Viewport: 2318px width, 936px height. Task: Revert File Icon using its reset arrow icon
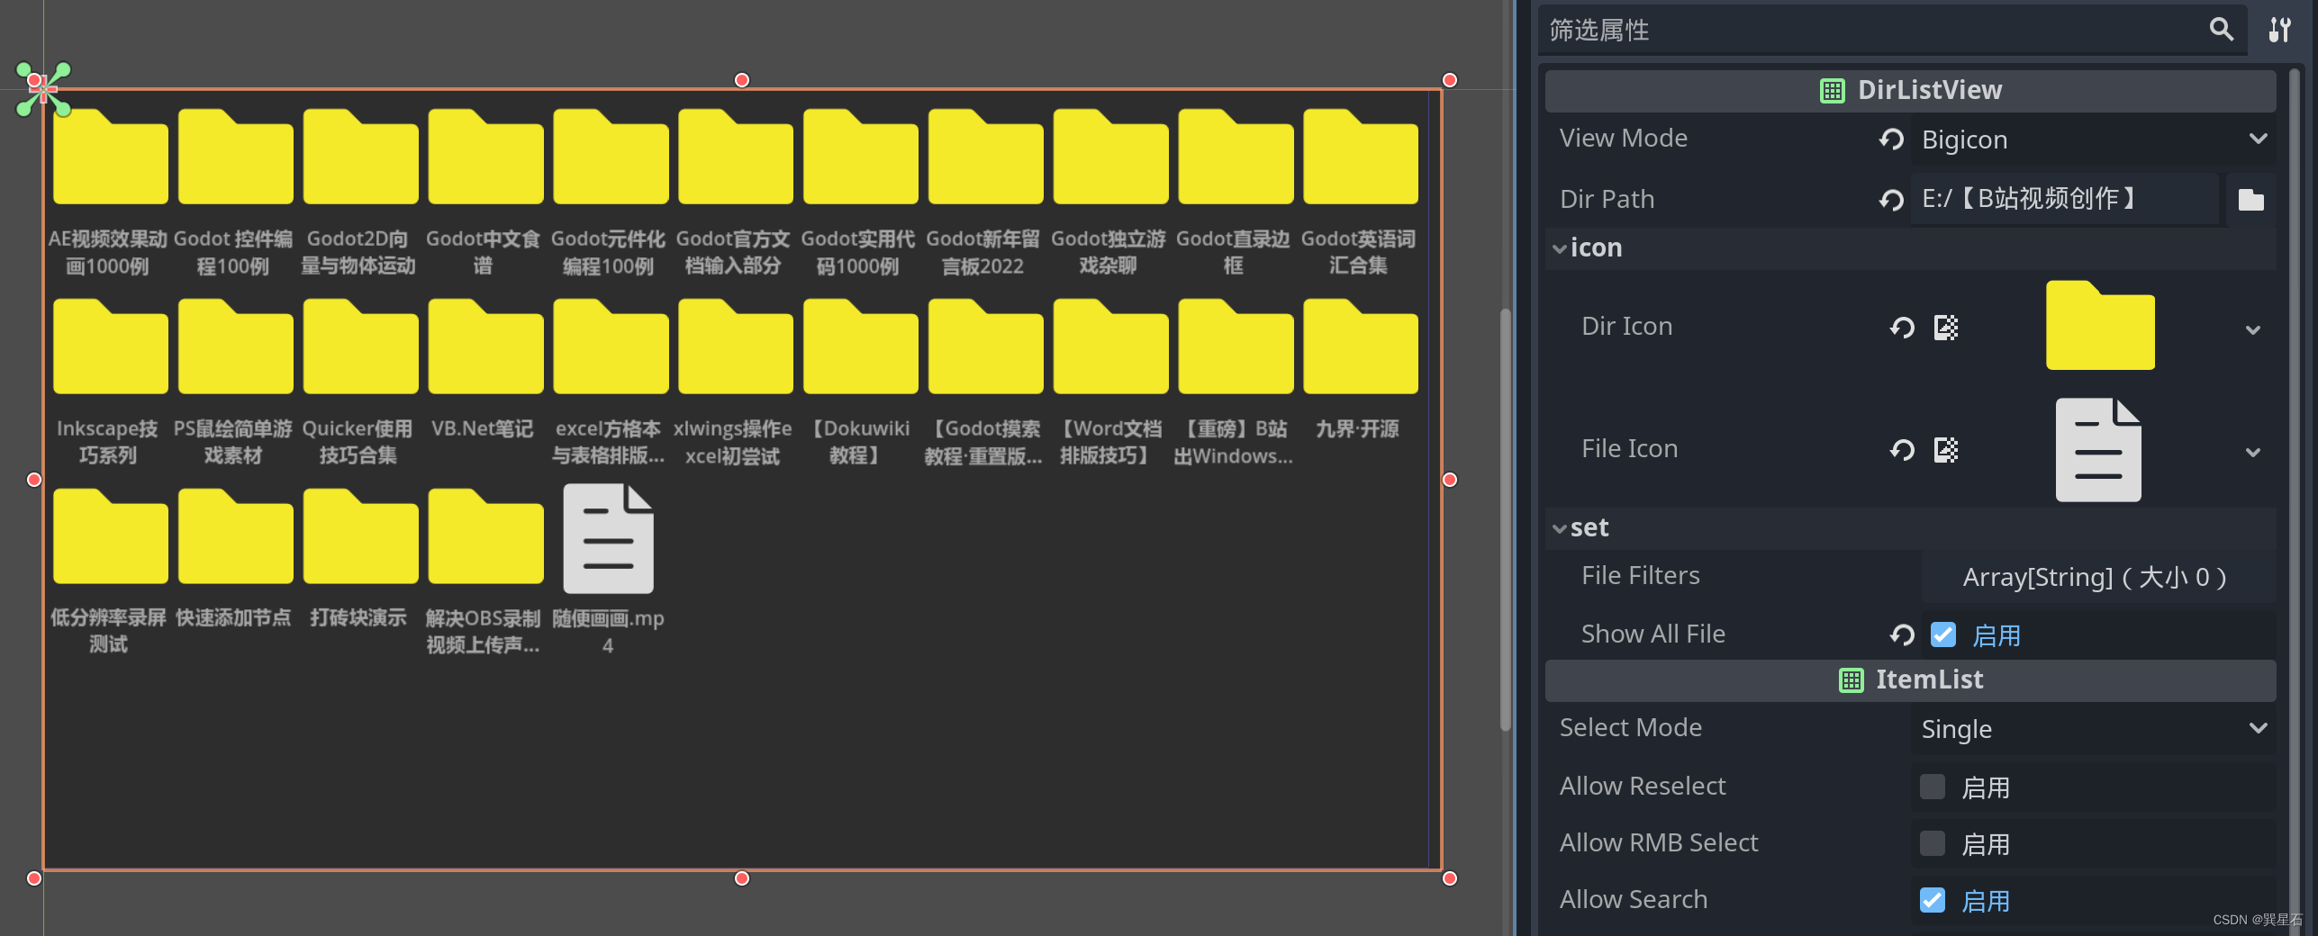click(x=1901, y=450)
